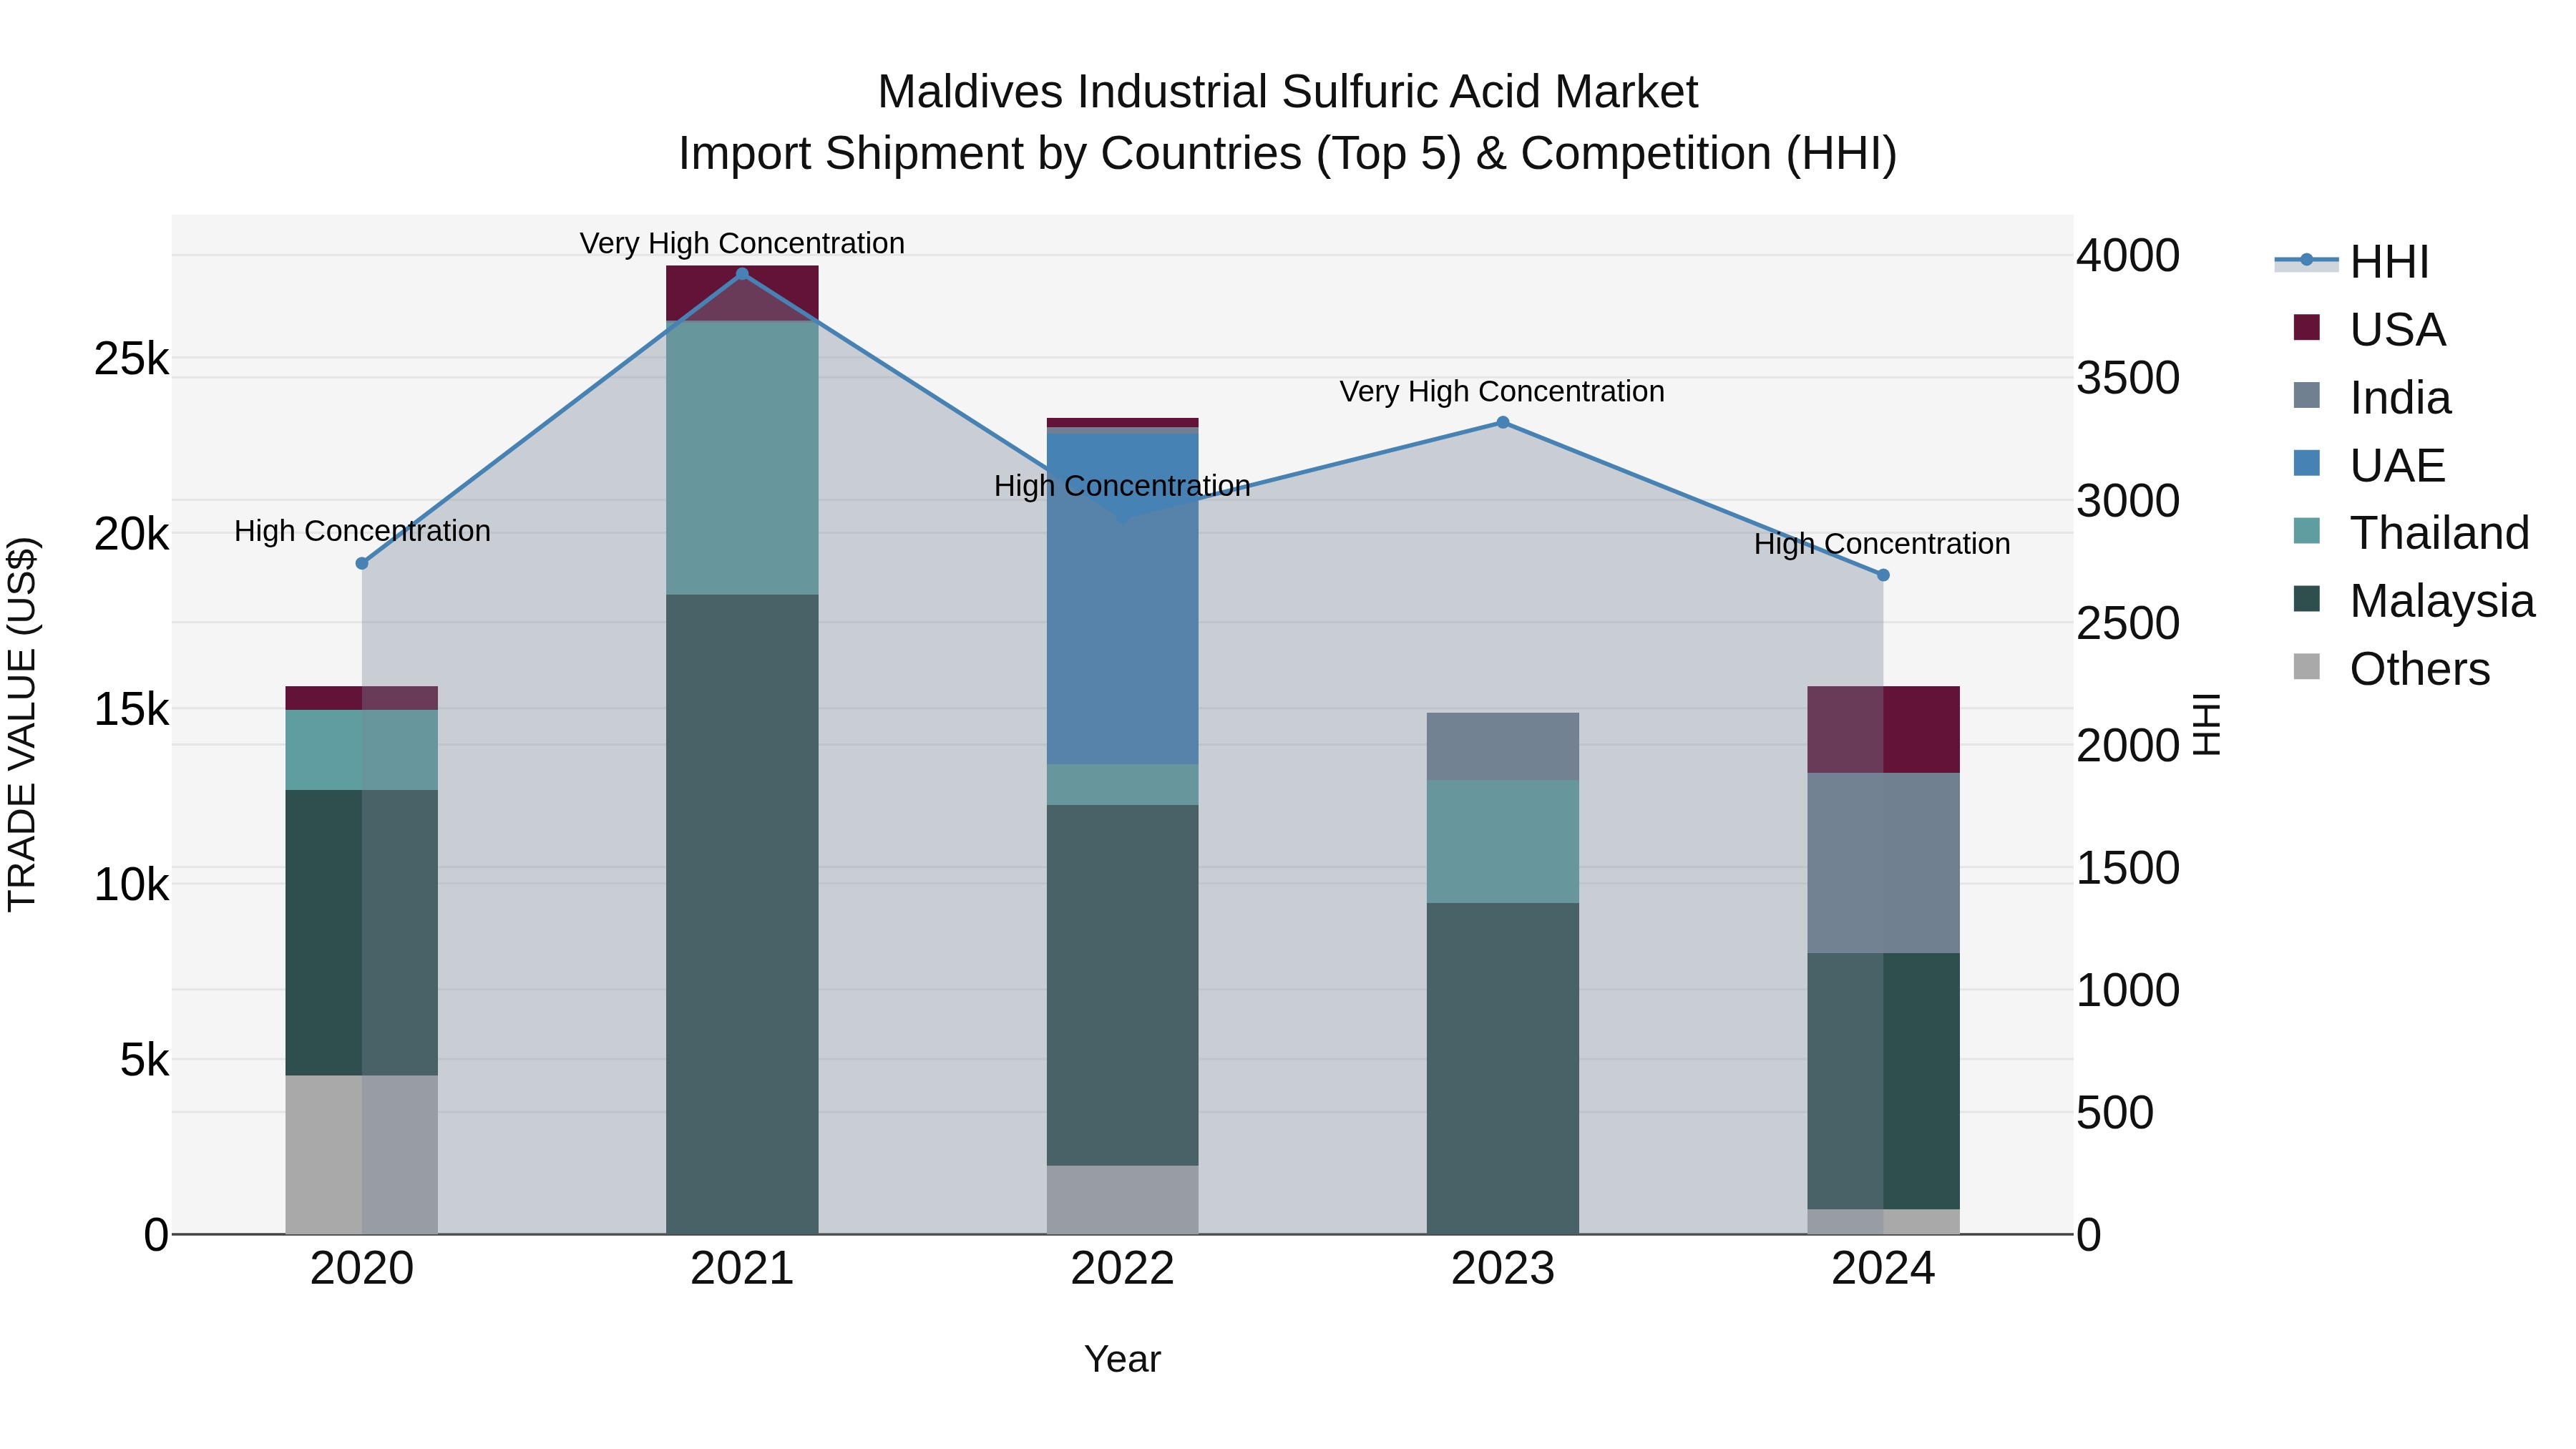Select the 2022 Thailand bar segment
The image size is (2576, 1449).
pyautogui.click(x=1122, y=785)
